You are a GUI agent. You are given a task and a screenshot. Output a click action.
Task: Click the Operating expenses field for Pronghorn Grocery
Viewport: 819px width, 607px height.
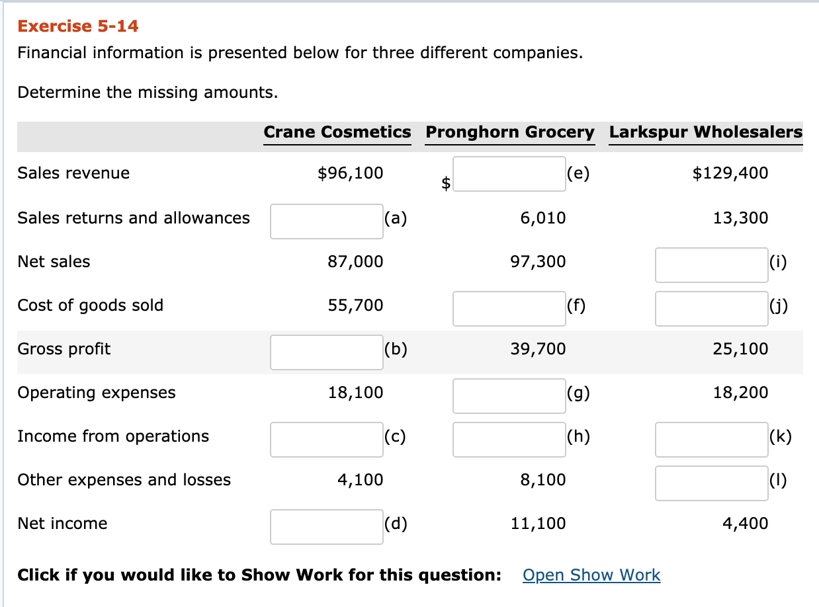pyautogui.click(x=509, y=395)
